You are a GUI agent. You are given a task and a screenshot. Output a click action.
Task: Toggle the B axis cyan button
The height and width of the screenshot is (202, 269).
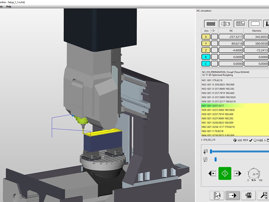tap(206, 57)
